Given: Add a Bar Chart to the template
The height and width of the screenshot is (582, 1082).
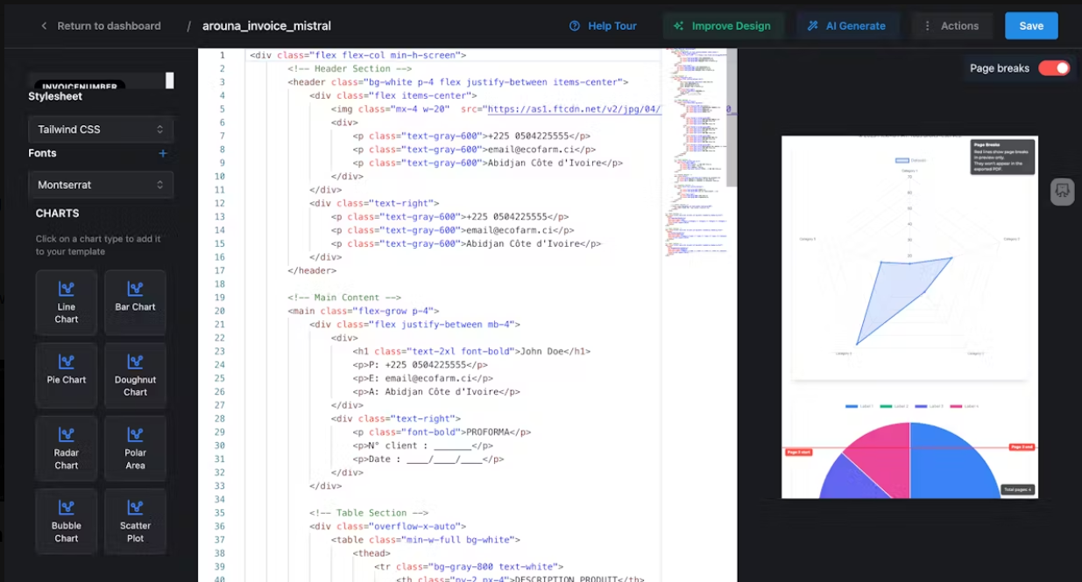Looking at the screenshot, I should (135, 303).
